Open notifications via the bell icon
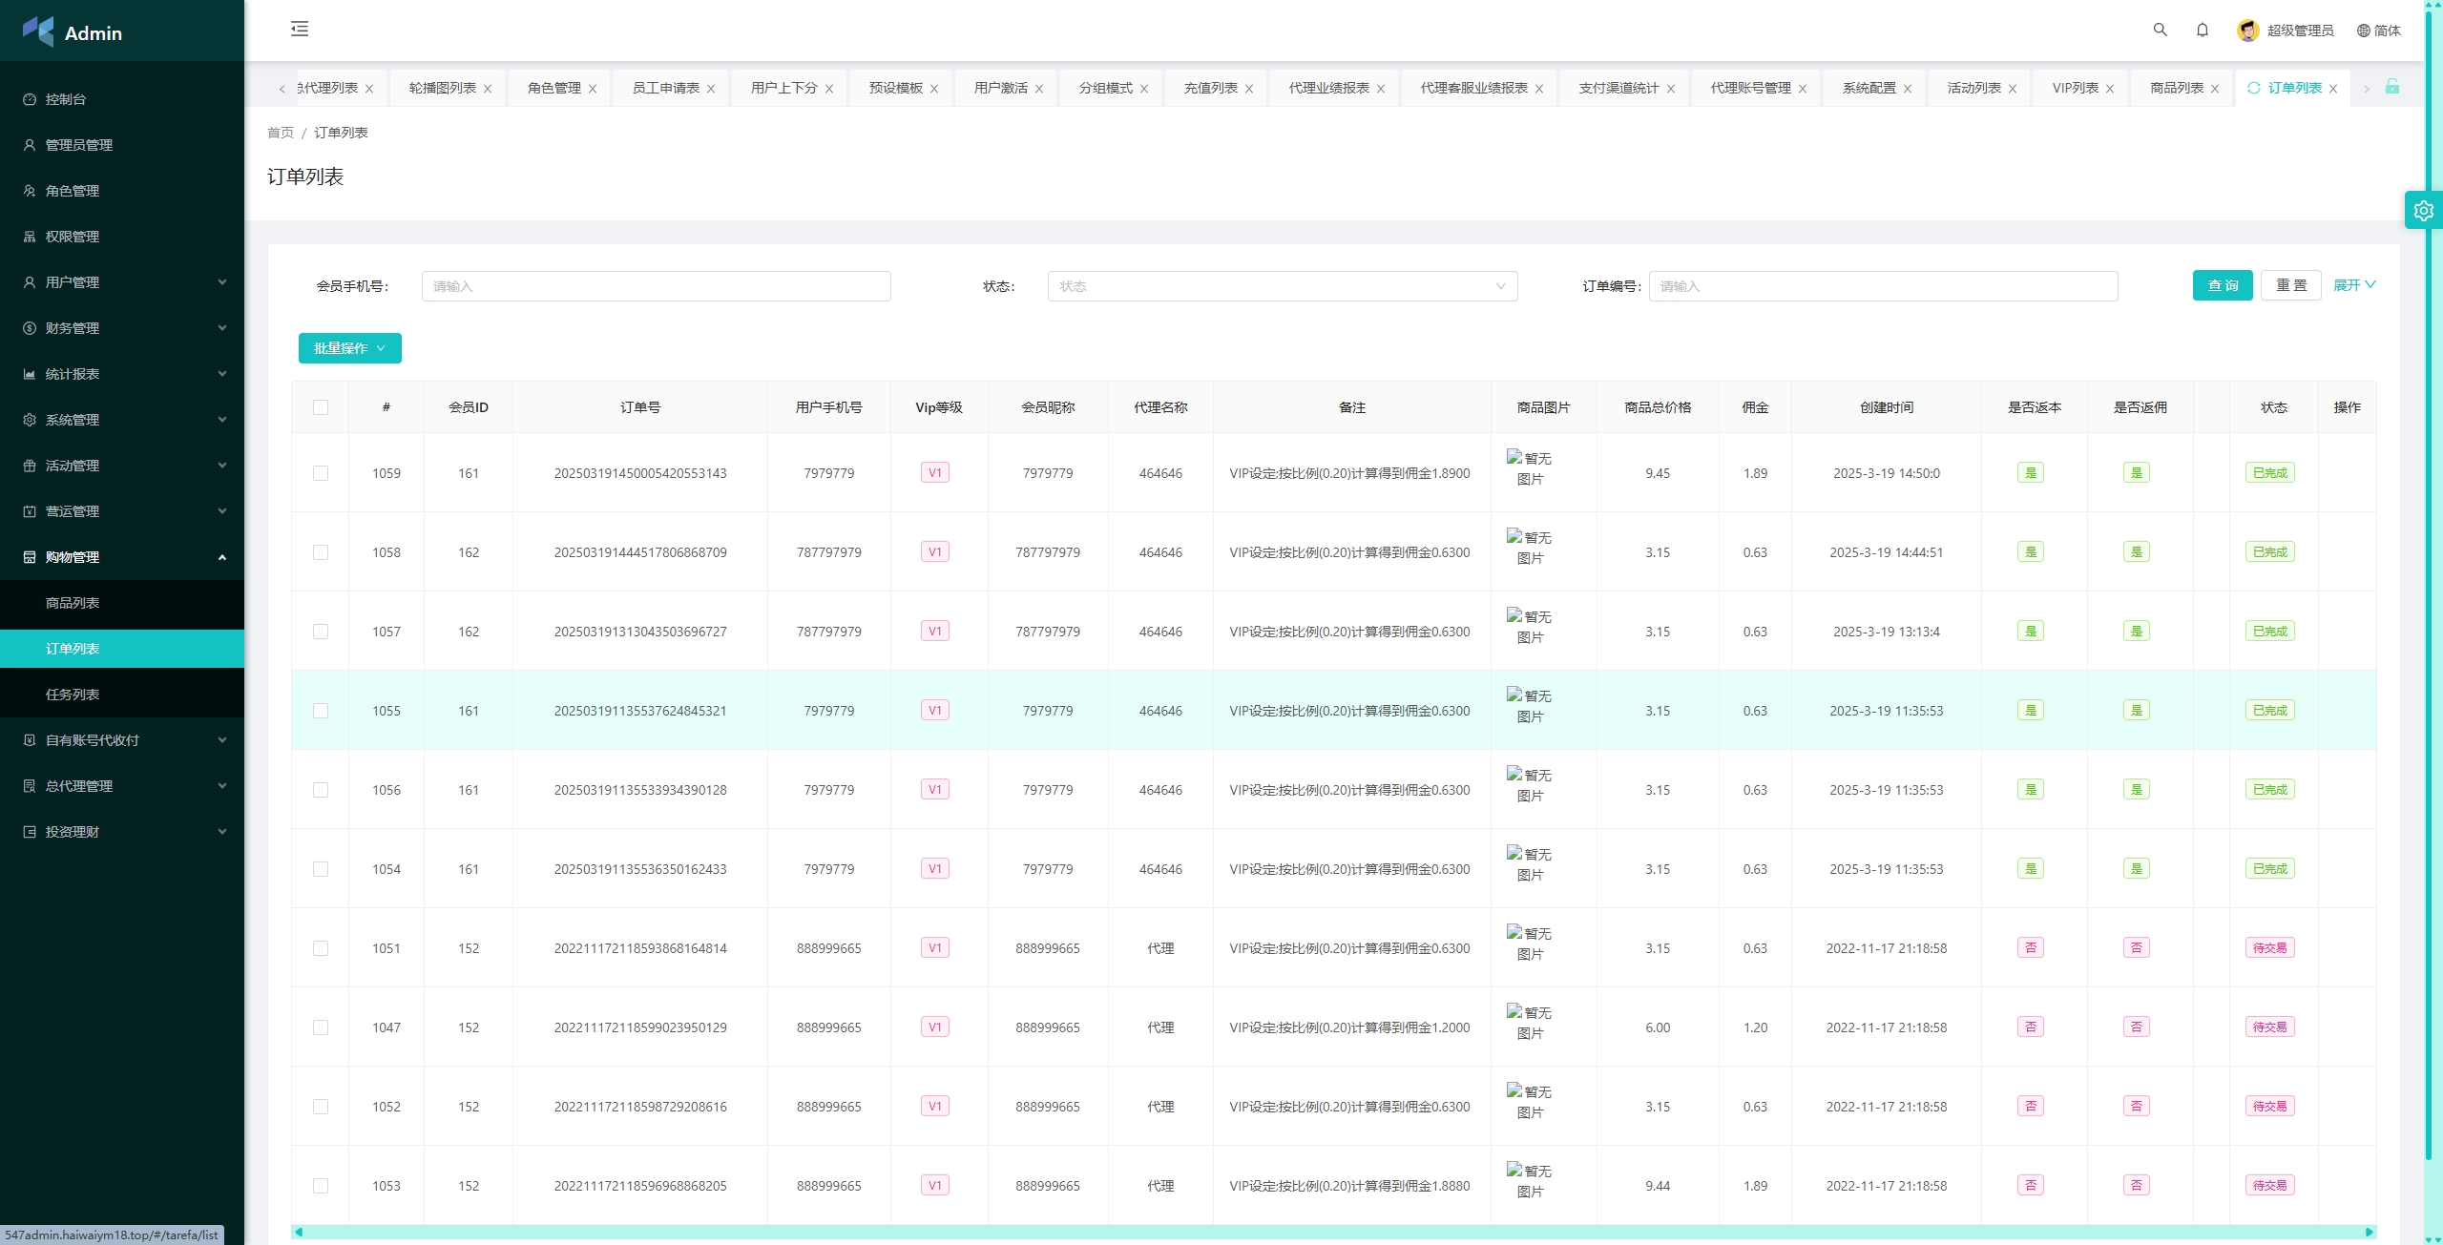The width and height of the screenshot is (2443, 1245). [2202, 30]
